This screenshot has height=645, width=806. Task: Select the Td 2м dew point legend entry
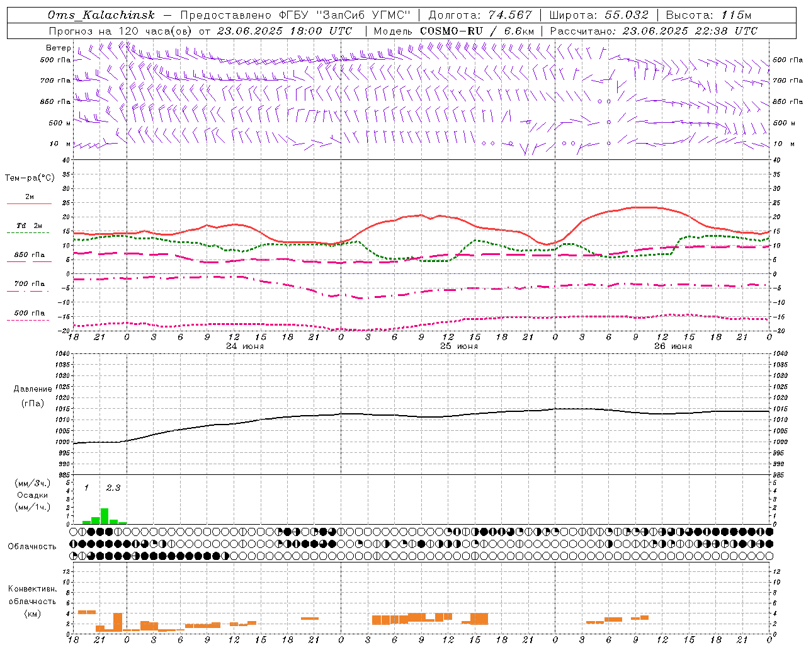(29, 228)
